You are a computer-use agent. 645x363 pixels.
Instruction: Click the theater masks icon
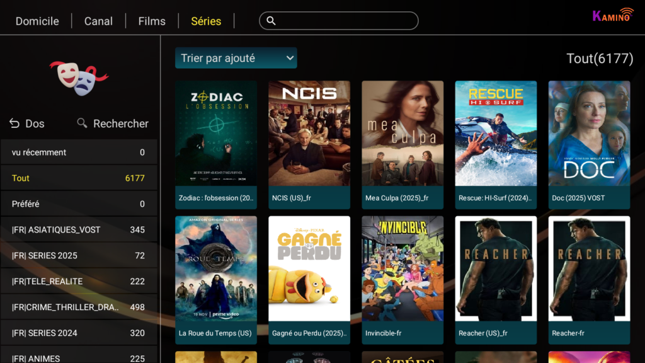point(79,78)
